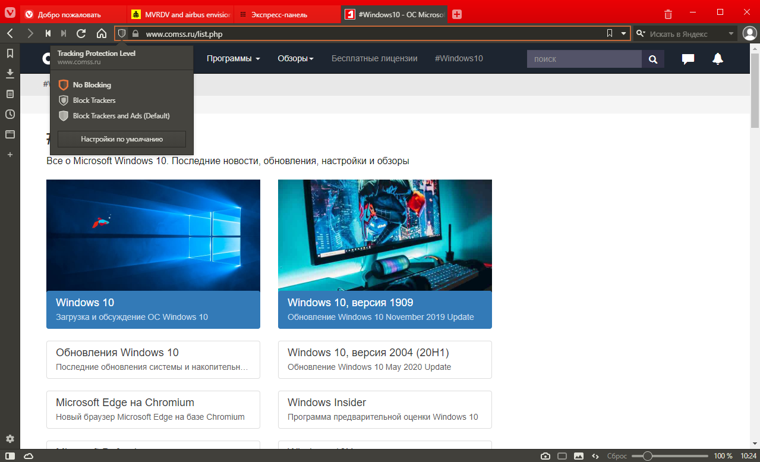Open Vivaldi settings gear
The height and width of the screenshot is (462, 760).
click(10, 439)
